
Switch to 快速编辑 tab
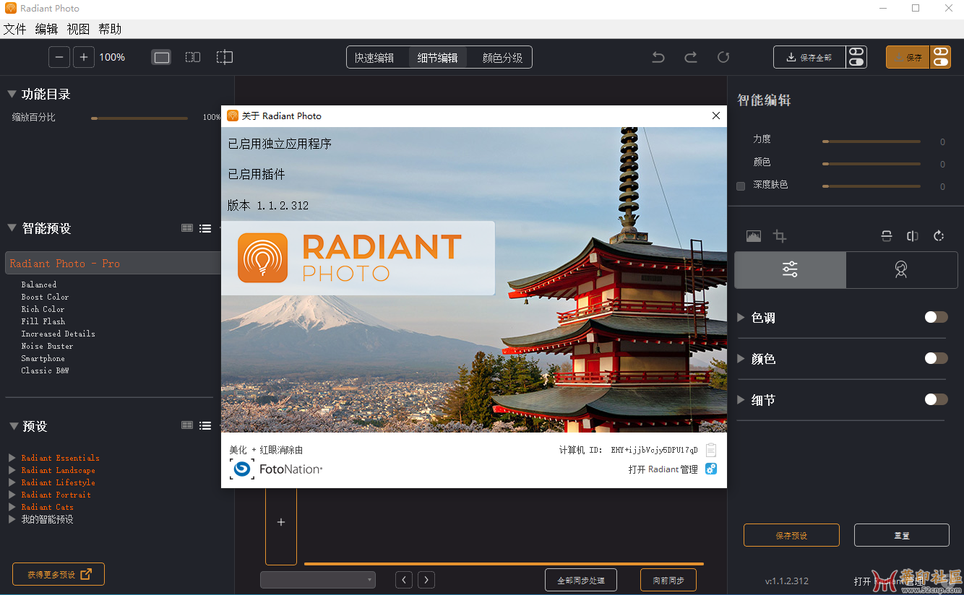(x=374, y=58)
